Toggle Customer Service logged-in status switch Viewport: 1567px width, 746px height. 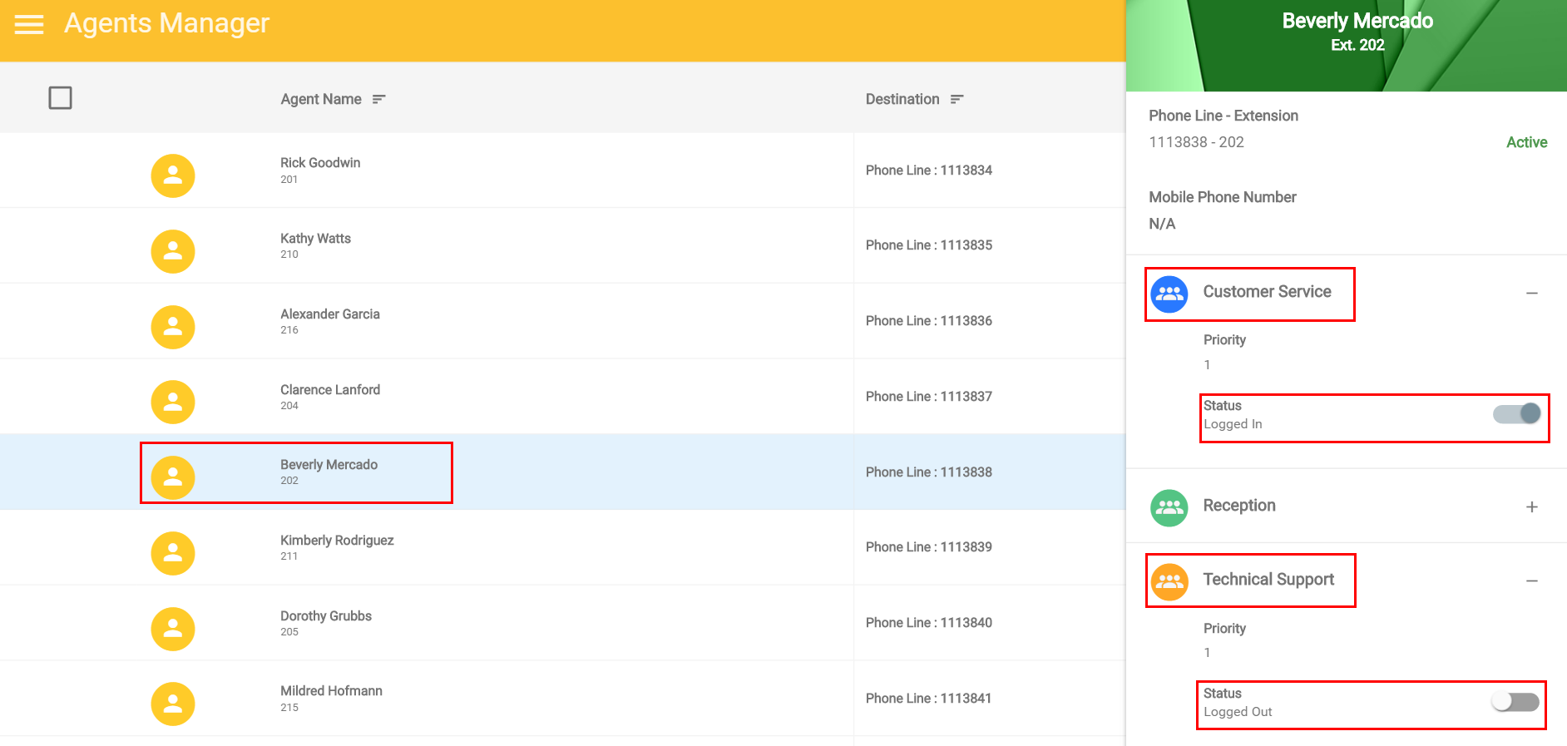pyautogui.click(x=1517, y=413)
